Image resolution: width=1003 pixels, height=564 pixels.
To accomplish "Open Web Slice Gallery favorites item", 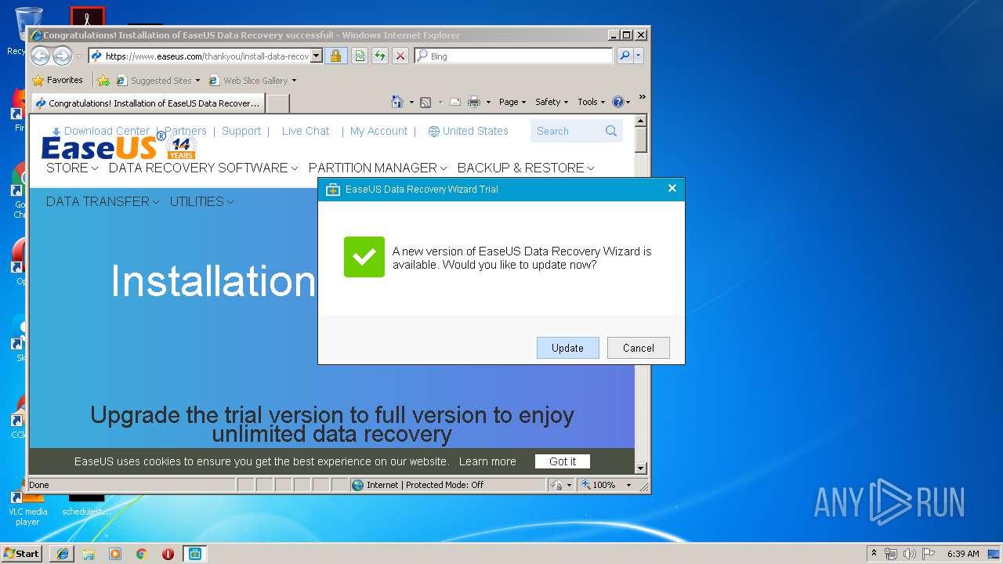I will 252,80.
